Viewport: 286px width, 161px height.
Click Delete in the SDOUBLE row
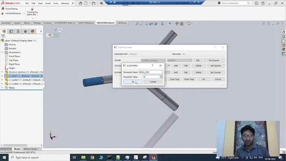coord(198,72)
